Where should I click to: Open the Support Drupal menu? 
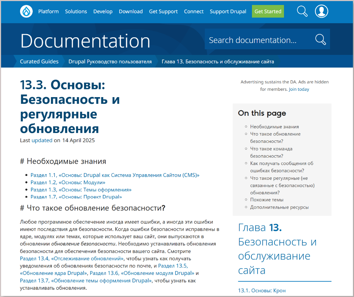228,12
